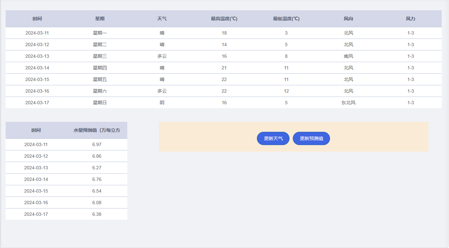
Task: Click the 星期日 cell
Action: [x=100, y=103]
